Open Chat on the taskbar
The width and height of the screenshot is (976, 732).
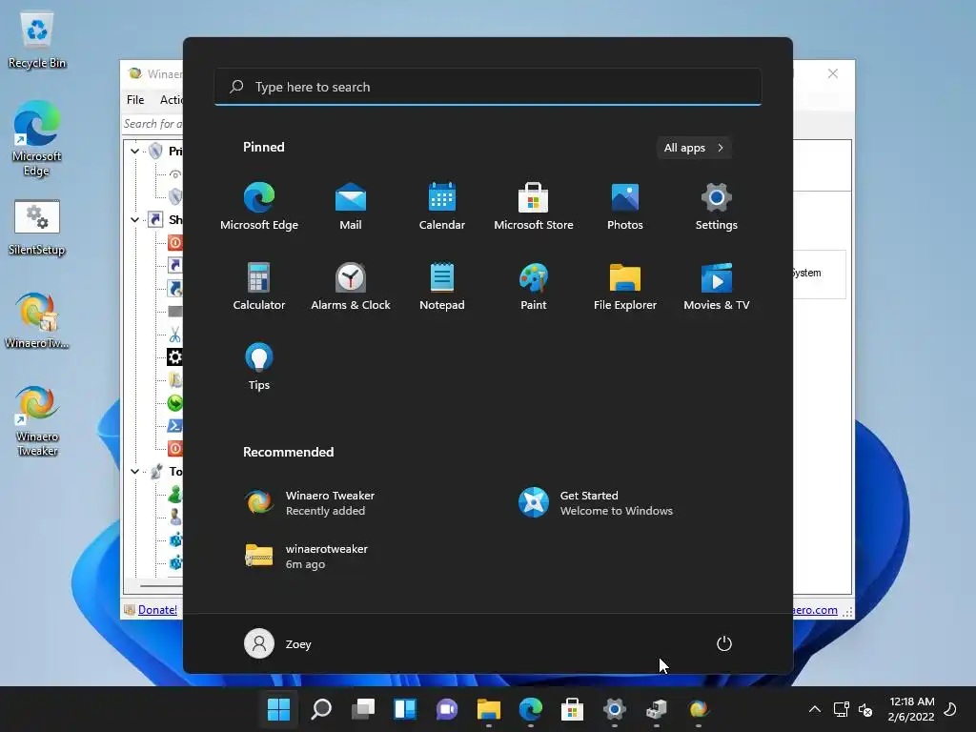click(x=447, y=709)
